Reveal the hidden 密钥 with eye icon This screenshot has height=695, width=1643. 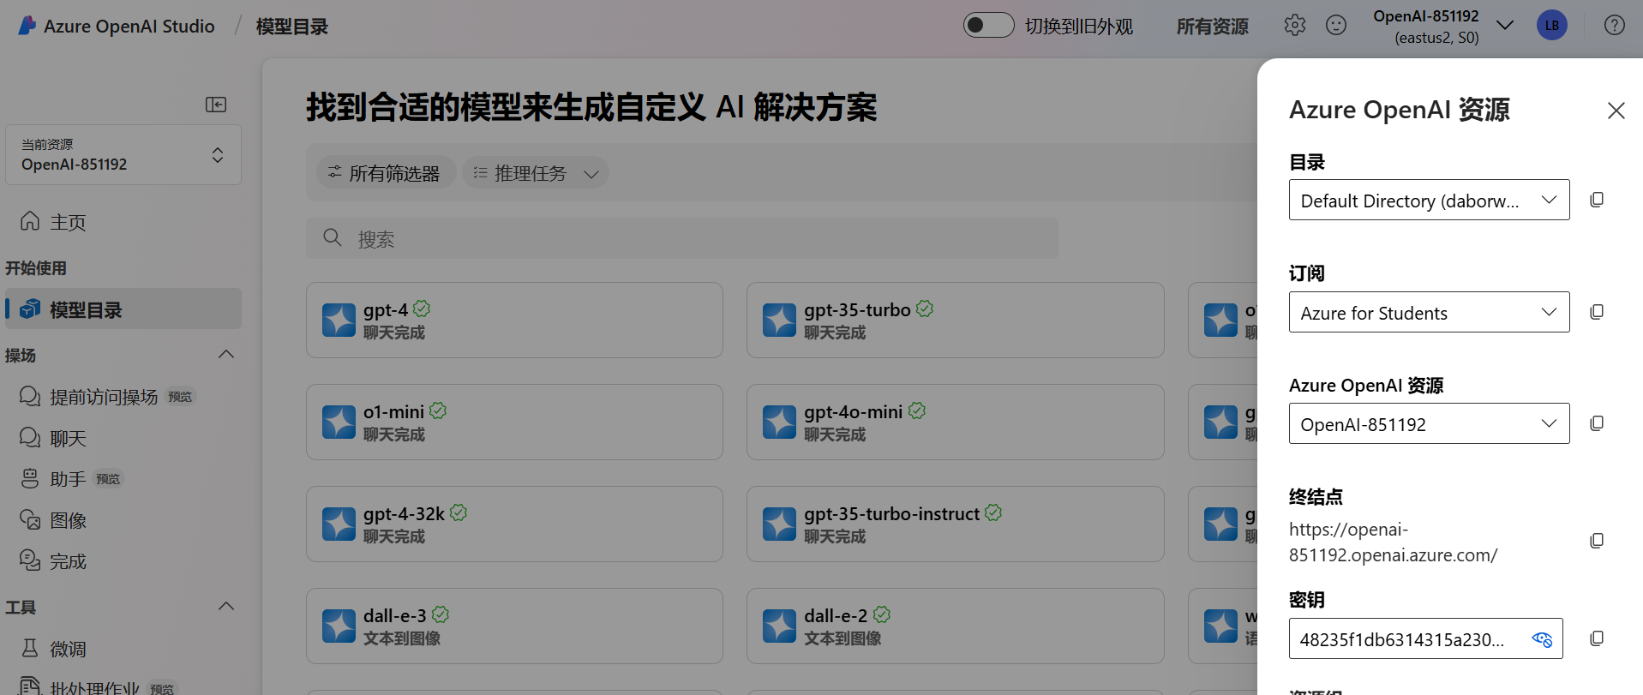pos(1542,639)
